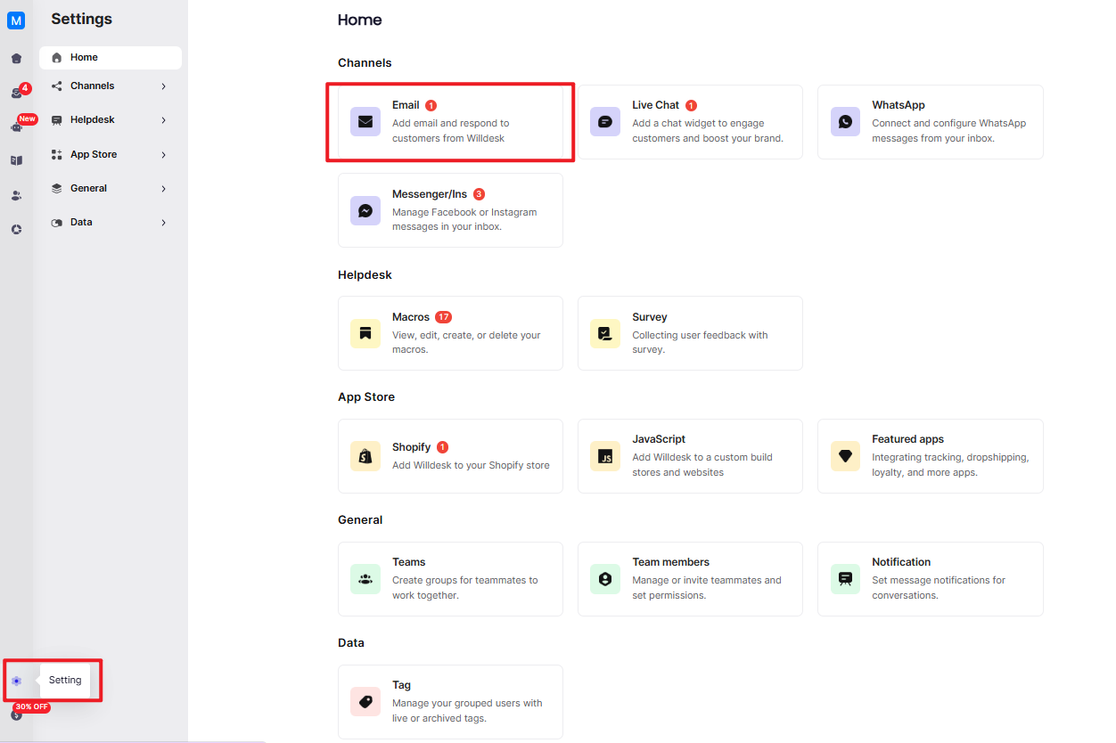Click 'Manage or invite teammates' description
1116x743 pixels.
click(x=707, y=588)
